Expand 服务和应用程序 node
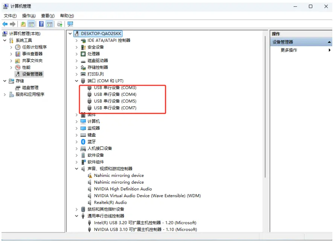 (5, 94)
